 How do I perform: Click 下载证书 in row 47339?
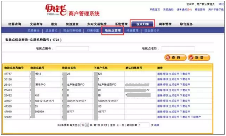pos(185,106)
